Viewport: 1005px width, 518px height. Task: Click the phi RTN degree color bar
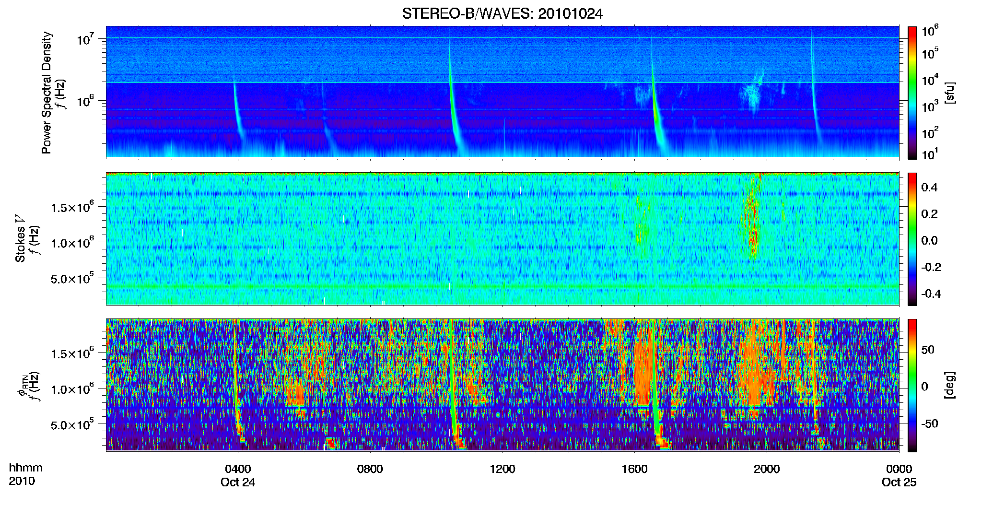pyautogui.click(x=912, y=385)
